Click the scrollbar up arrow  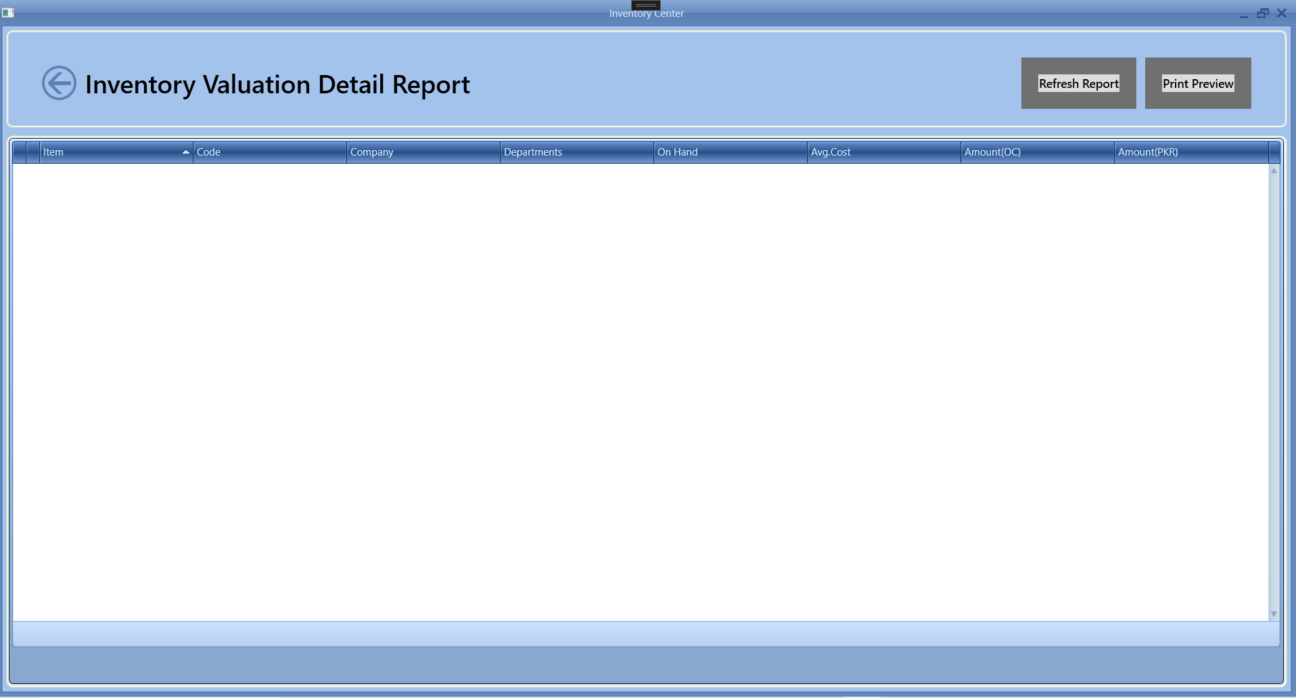[1274, 170]
